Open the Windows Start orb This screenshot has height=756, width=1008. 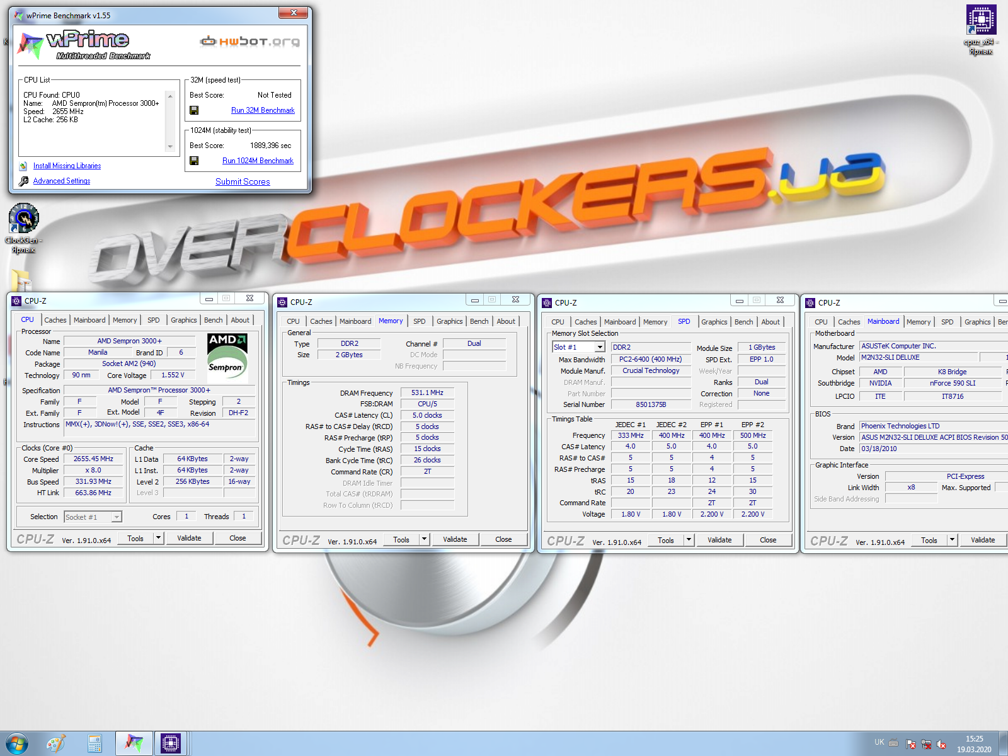click(x=16, y=744)
